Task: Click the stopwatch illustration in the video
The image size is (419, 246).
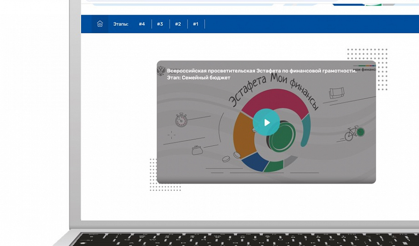Action: pyautogui.click(x=181, y=120)
